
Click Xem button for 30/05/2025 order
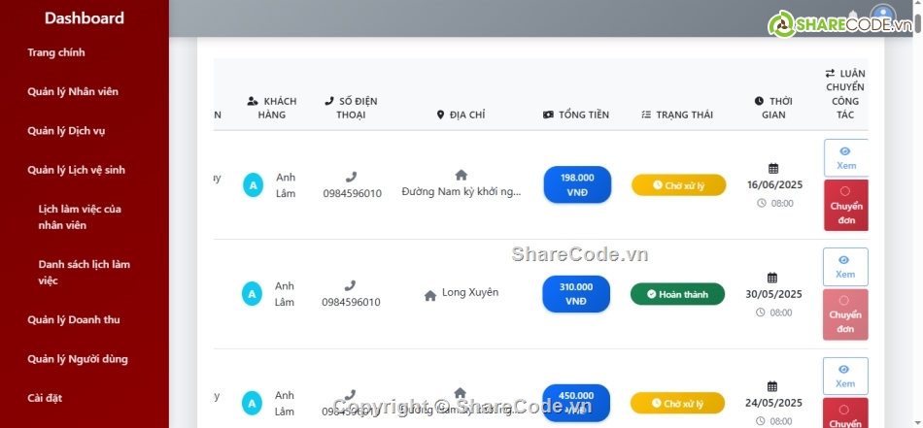[845, 267]
